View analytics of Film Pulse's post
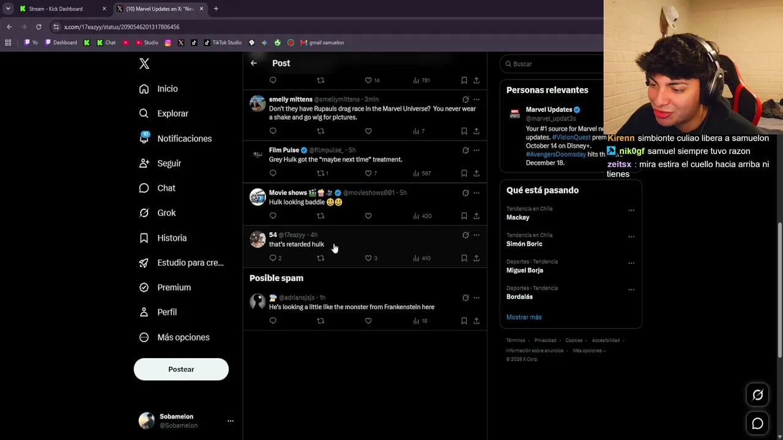The width and height of the screenshot is (783, 440). click(422, 173)
